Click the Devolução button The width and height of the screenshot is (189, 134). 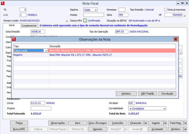pyautogui.click(x=167, y=94)
